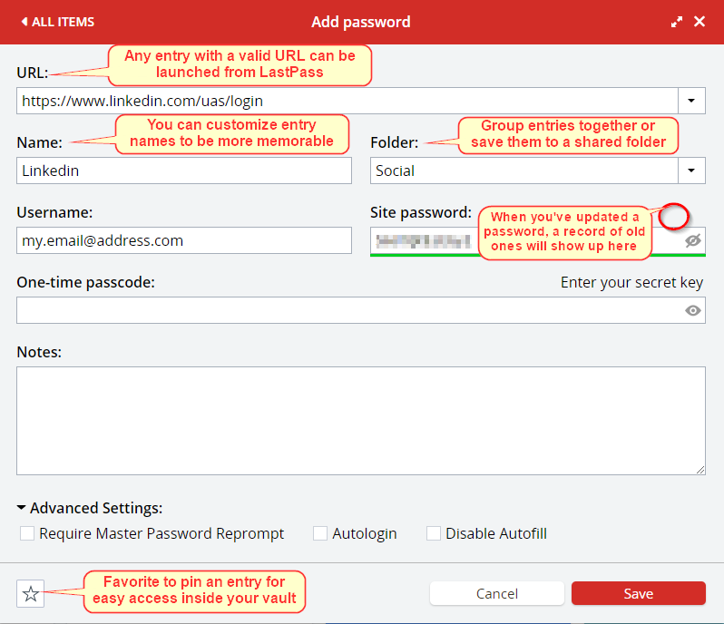The width and height of the screenshot is (724, 624).
Task: Click the One-time passcode field
Action: (360, 310)
